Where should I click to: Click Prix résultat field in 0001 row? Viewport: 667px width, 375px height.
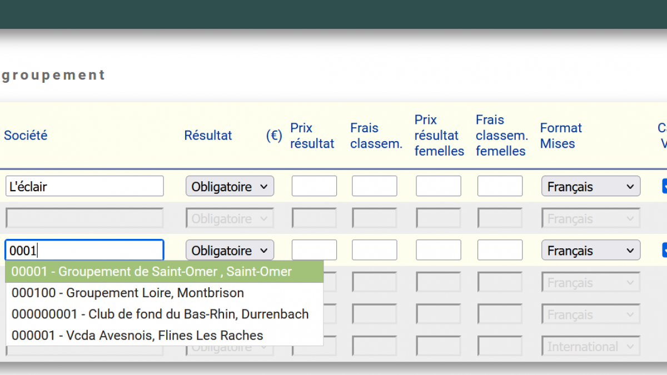point(314,250)
